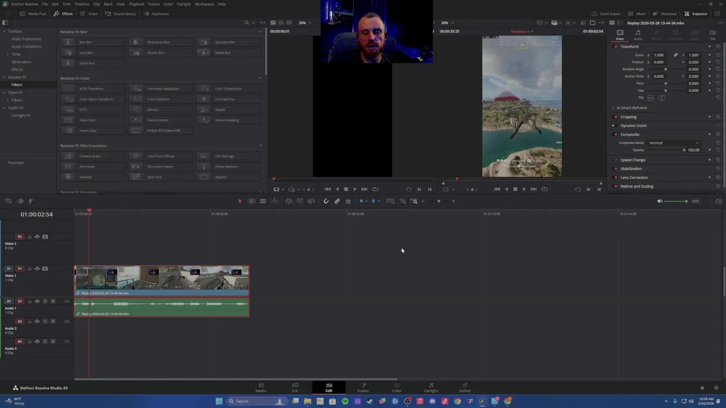Open the Playback menu
This screenshot has width=726, height=408.
pos(137,4)
